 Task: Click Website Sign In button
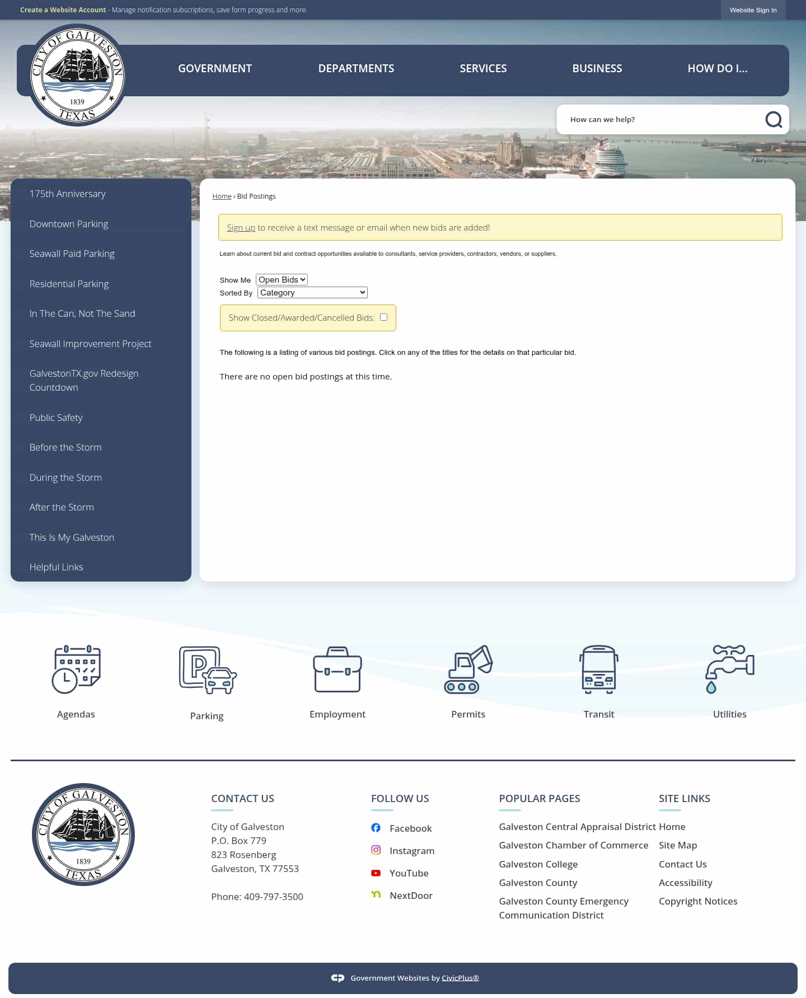753,10
